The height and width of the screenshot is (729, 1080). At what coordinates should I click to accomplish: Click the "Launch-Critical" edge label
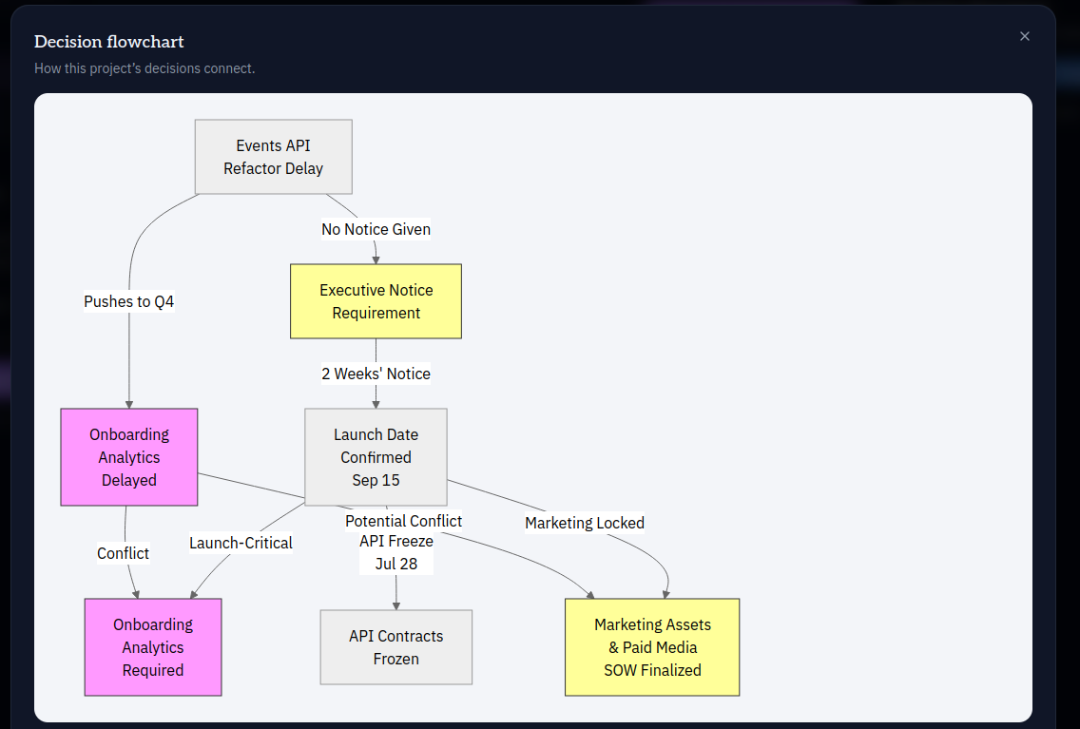pyautogui.click(x=241, y=543)
